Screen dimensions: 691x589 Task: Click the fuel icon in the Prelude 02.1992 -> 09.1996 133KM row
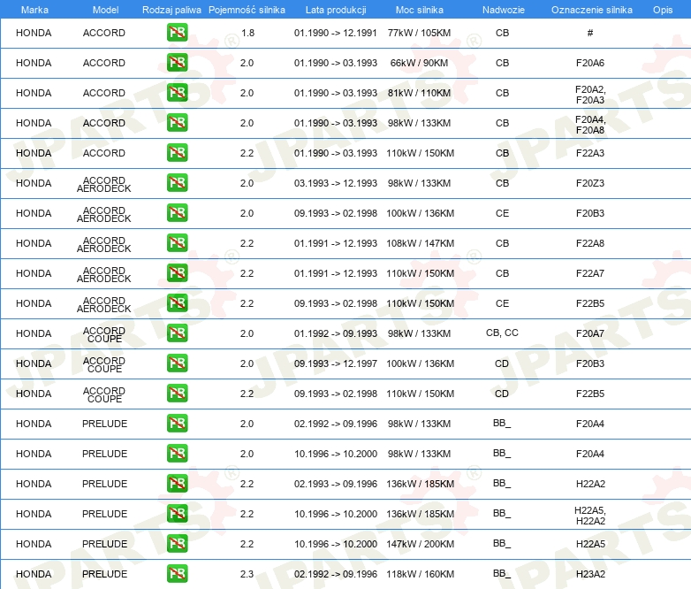tap(177, 423)
